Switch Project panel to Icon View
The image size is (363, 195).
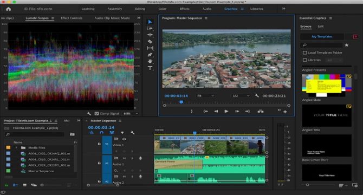[x=25, y=185]
